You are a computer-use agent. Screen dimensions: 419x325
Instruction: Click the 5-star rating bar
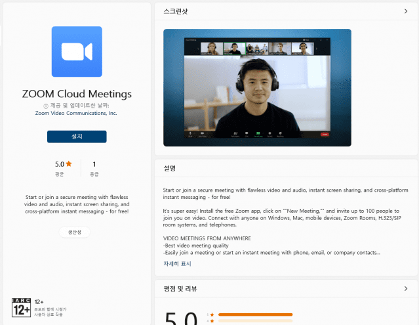[x=256, y=314]
